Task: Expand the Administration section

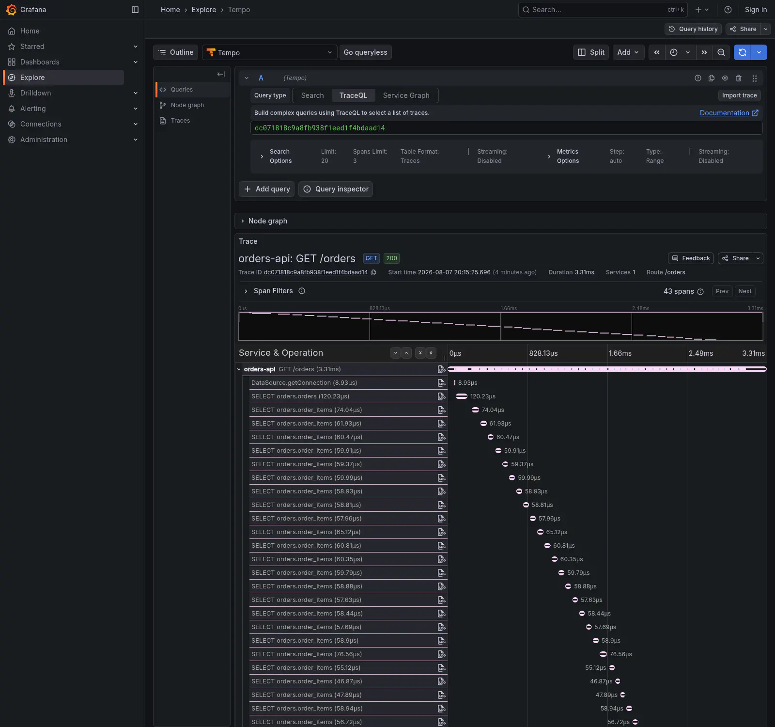Action: point(136,140)
